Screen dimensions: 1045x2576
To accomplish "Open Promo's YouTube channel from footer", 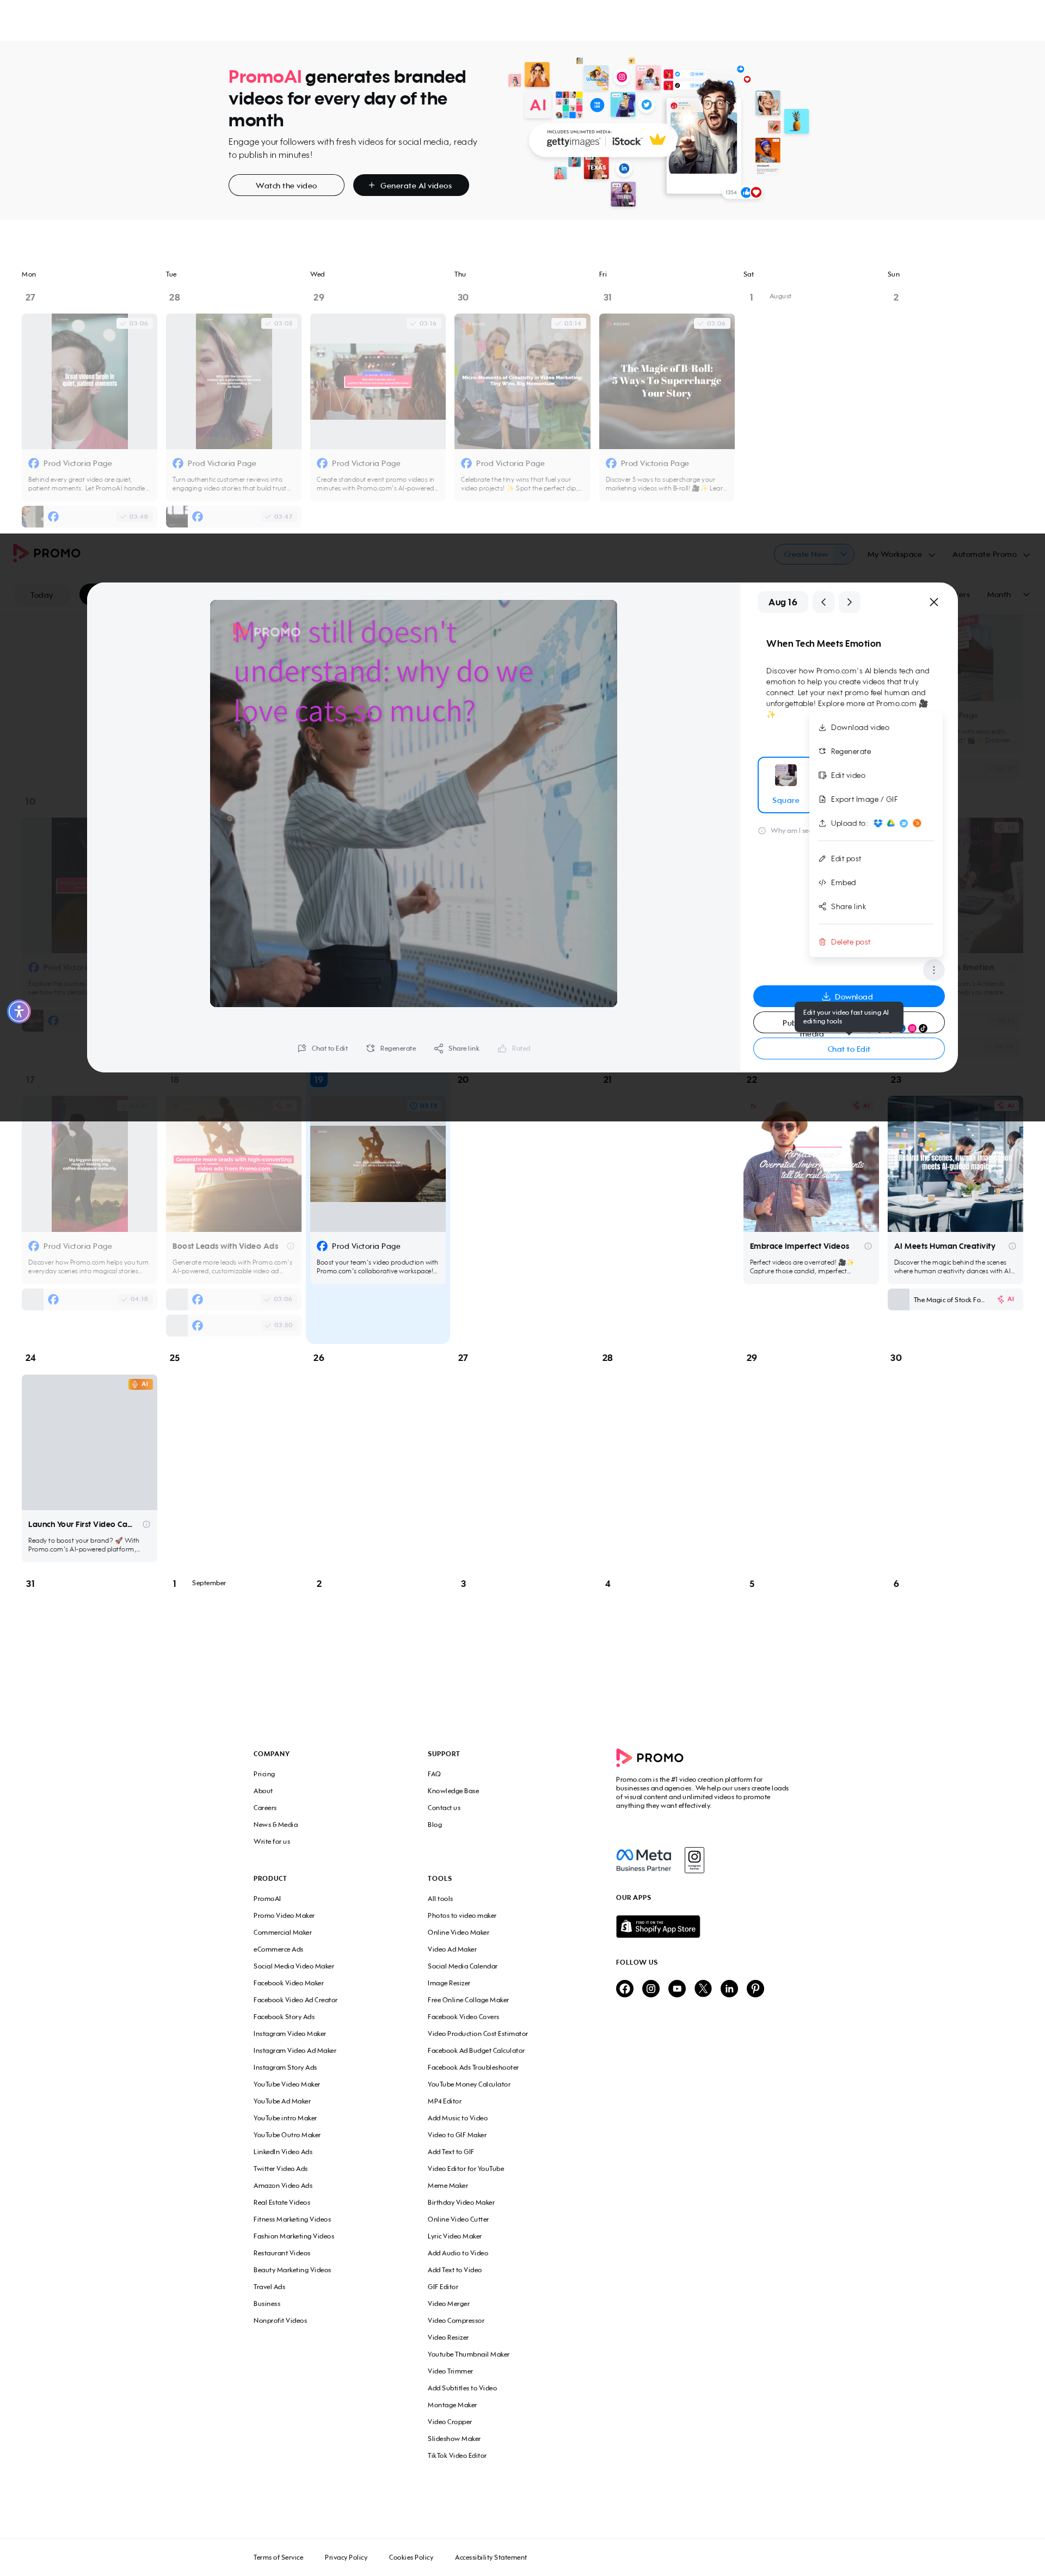I will pos(677,1988).
